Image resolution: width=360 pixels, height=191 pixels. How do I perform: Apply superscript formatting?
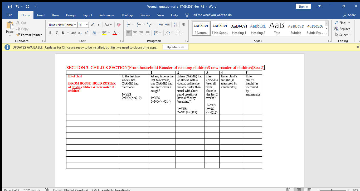click(86, 33)
